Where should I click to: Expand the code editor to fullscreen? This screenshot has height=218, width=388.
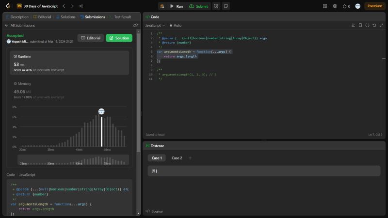(381, 25)
